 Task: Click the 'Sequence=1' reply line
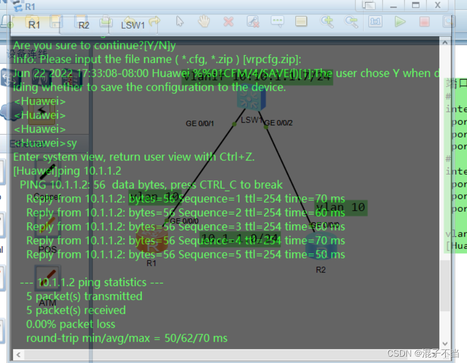(185, 198)
